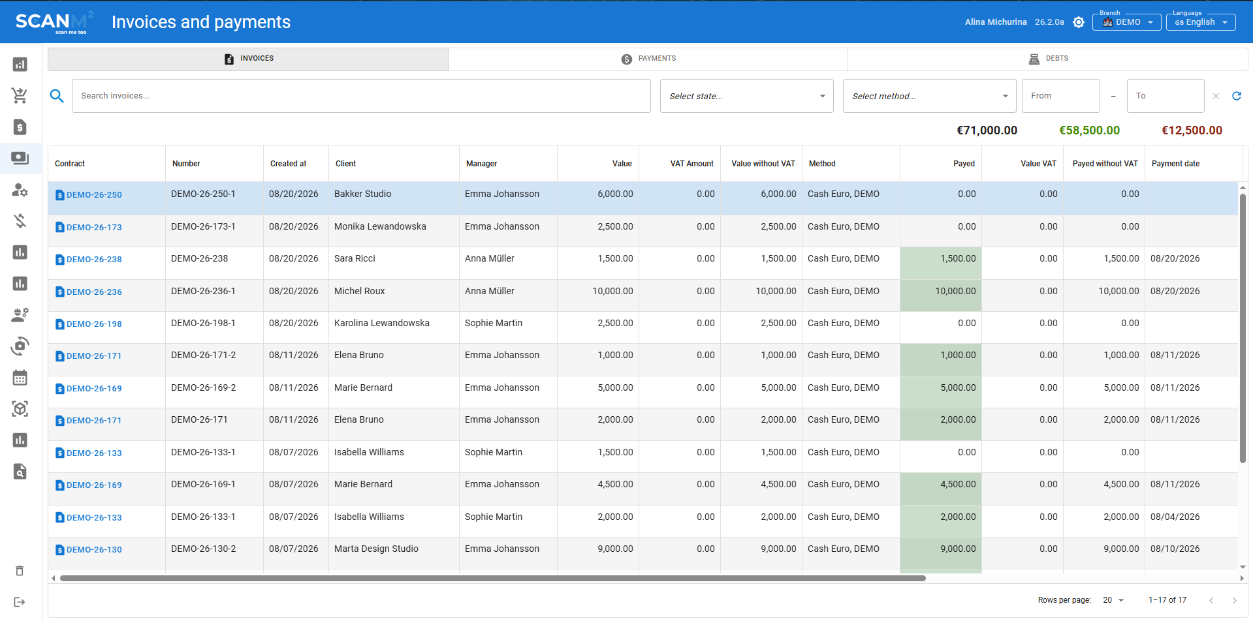Switch to the Payments tab
This screenshot has width=1253, height=621.
(648, 59)
